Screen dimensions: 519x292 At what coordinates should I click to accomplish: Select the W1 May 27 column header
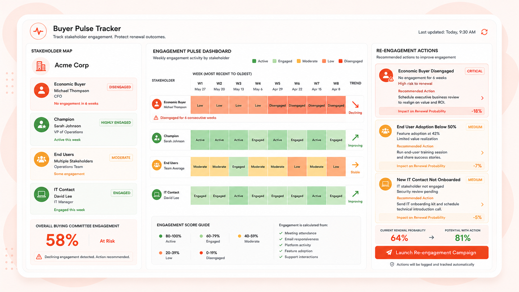200,86
